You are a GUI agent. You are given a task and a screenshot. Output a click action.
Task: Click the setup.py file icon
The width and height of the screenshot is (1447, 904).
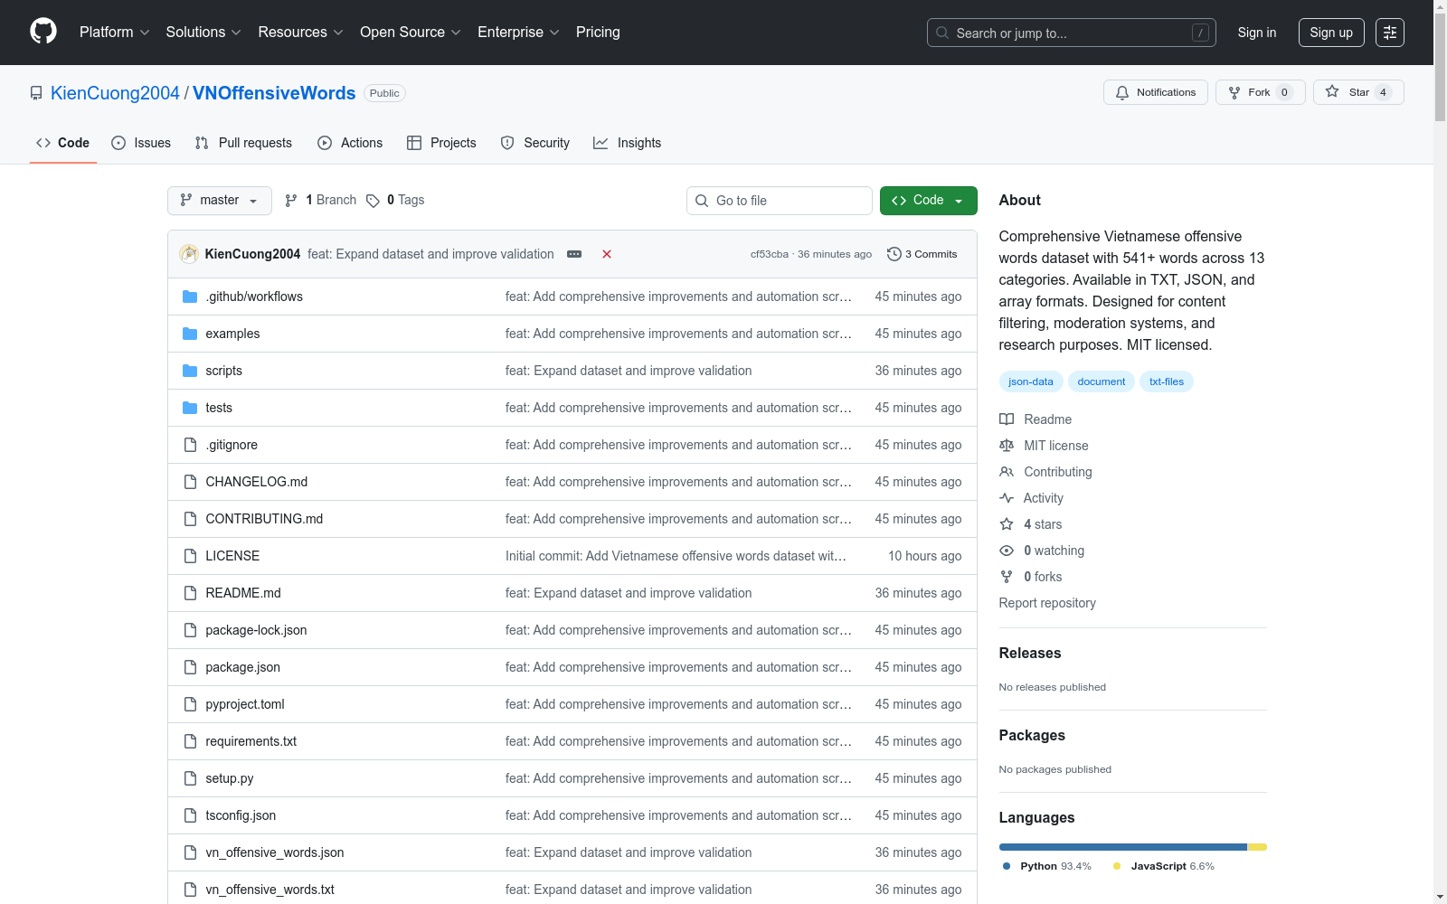[x=190, y=778]
